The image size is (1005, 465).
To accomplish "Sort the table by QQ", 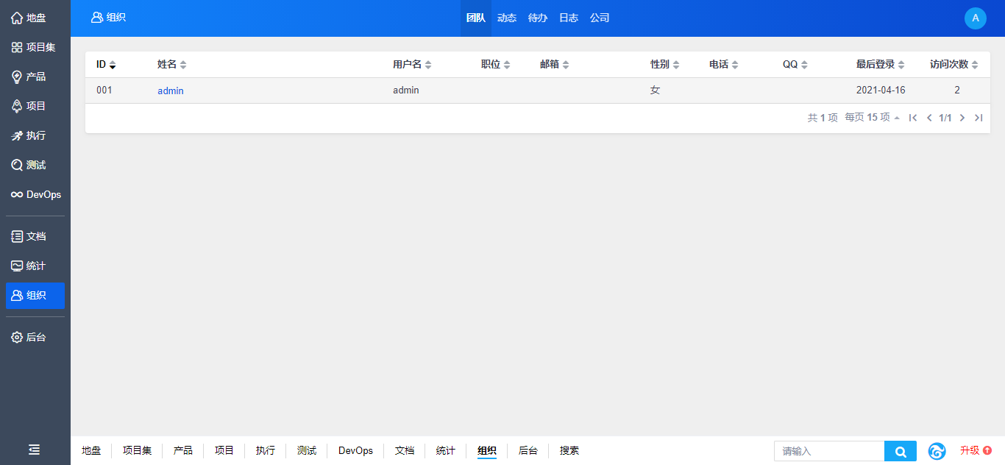I will point(795,65).
